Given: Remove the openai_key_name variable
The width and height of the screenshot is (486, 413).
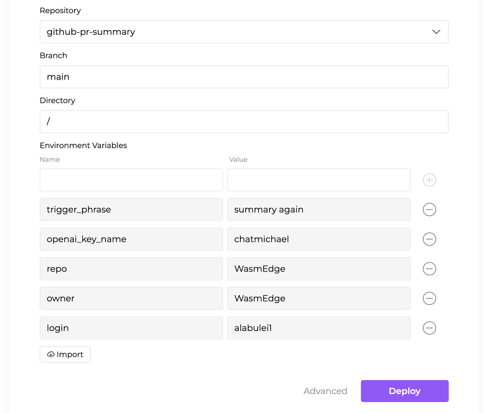Looking at the screenshot, I should click(429, 239).
